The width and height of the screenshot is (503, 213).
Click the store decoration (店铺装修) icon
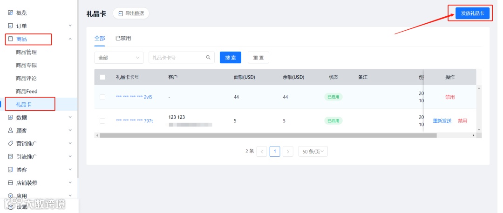(10, 183)
